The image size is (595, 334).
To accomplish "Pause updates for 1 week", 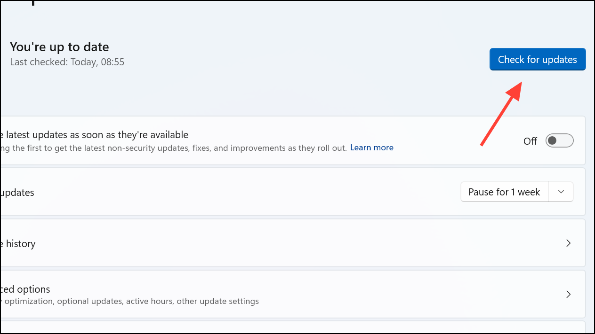I will point(504,192).
